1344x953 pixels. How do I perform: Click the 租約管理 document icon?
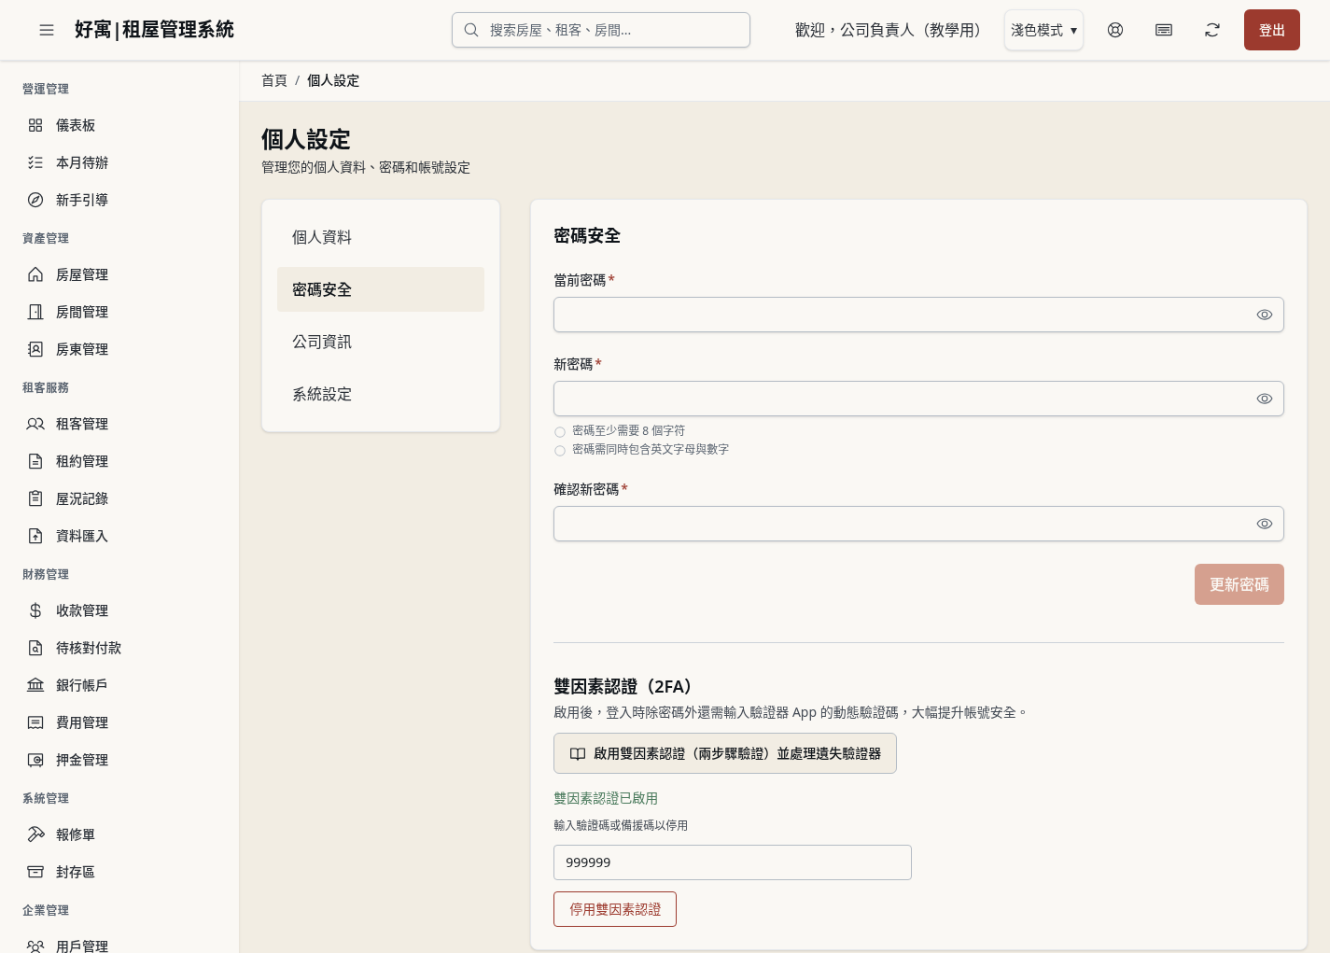tap(35, 461)
